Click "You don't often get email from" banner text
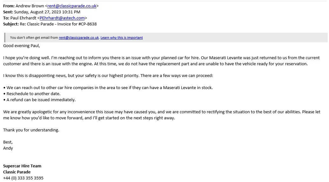The width and height of the screenshot is (329, 182). pyautogui.click(x=34, y=38)
